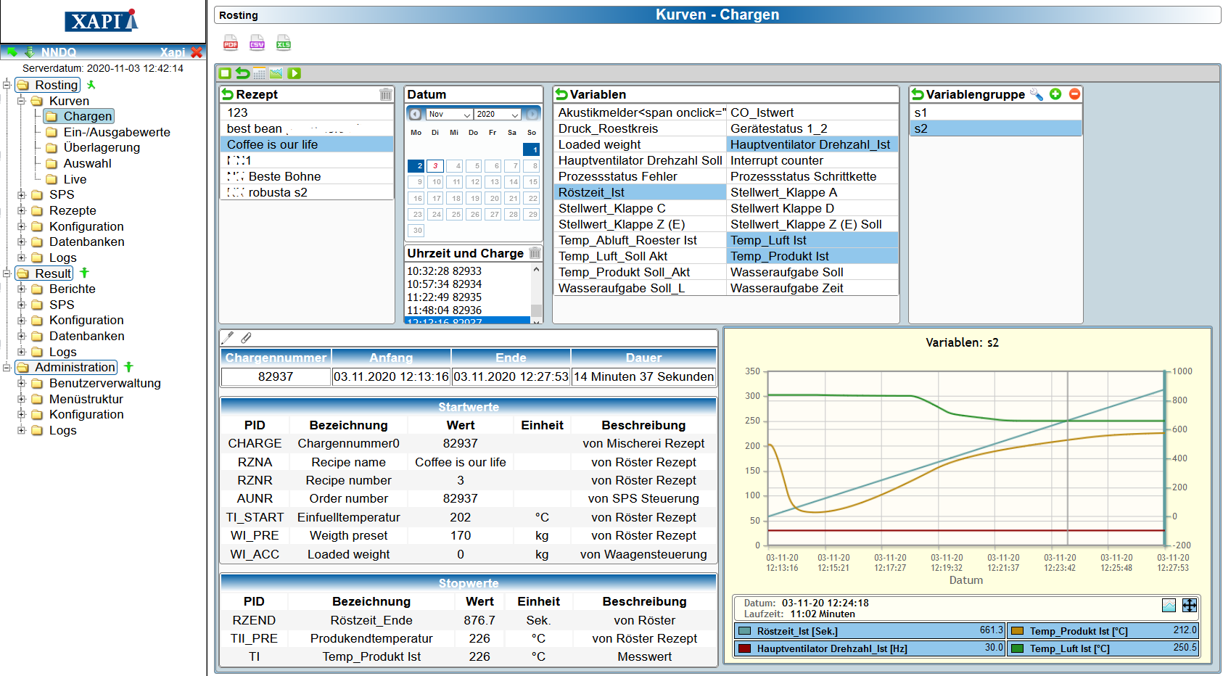Screen dimensions: 1223x676
Task: Export data as CSV file
Action: [x=257, y=44]
